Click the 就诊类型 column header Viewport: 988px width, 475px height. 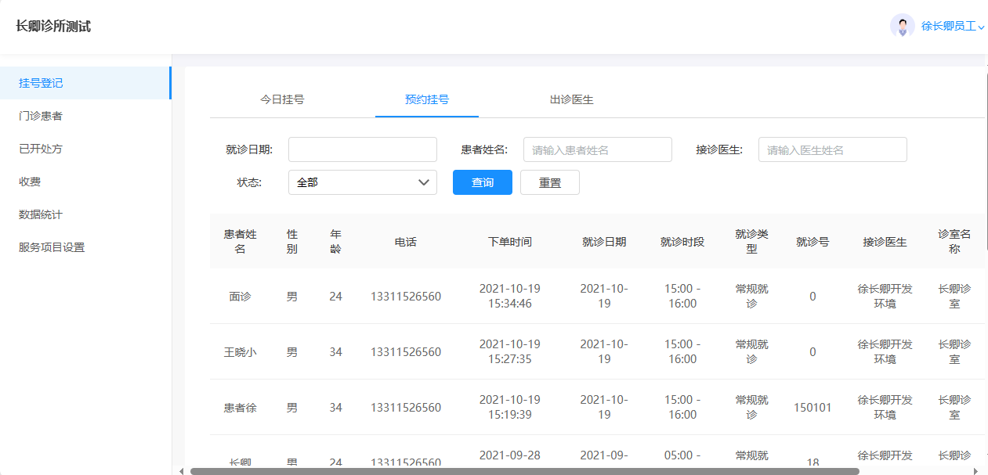point(752,241)
